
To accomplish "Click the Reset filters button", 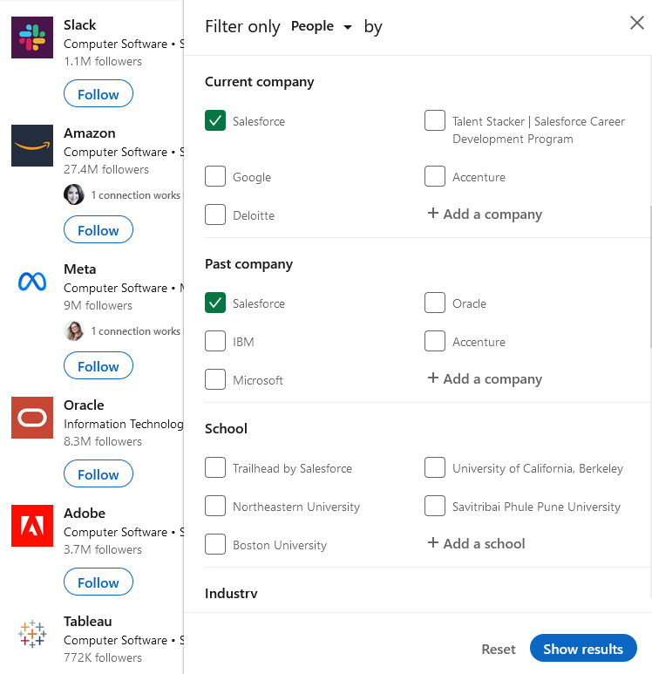I will click(499, 650).
